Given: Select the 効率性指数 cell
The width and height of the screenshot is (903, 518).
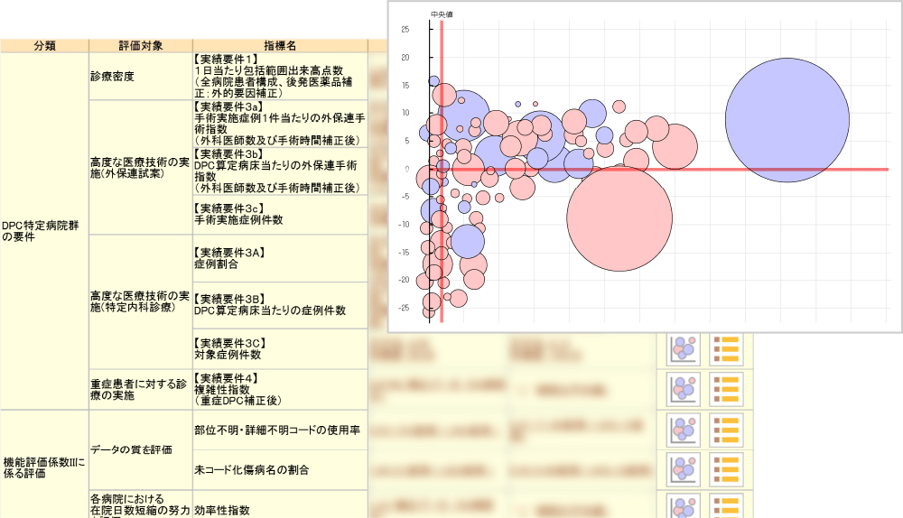Looking at the screenshot, I should click(x=280, y=504).
